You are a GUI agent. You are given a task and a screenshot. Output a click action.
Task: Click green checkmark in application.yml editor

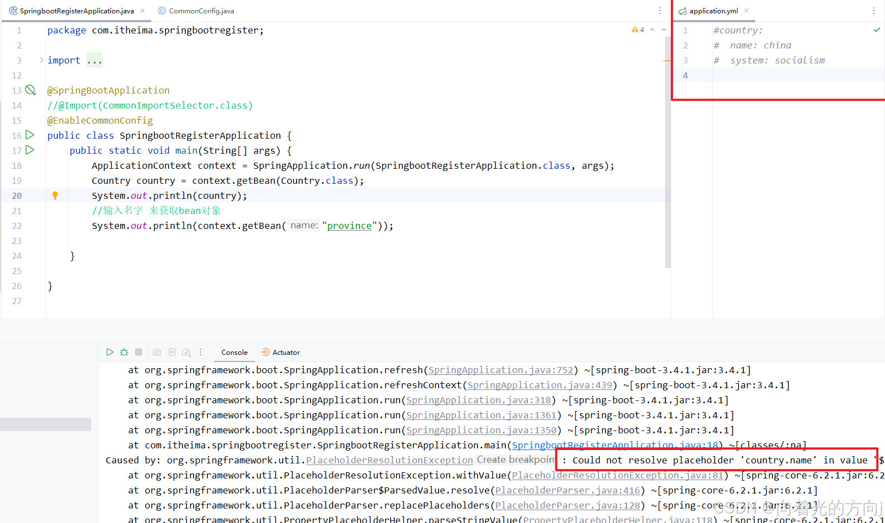877,30
